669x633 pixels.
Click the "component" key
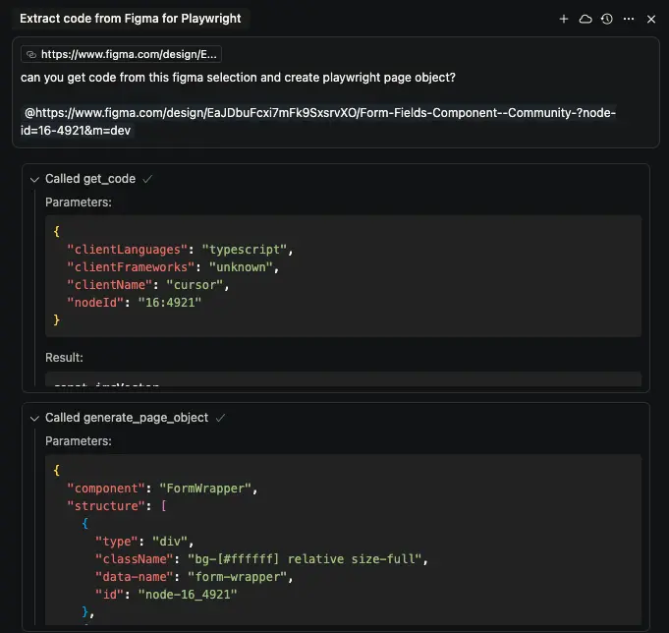pos(106,489)
